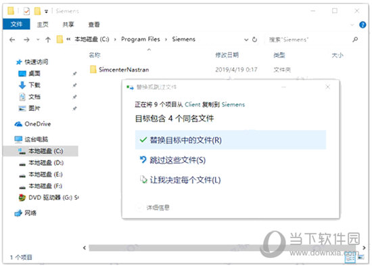Close the replace or skip dialog
The image size is (372, 266).
click(x=327, y=87)
